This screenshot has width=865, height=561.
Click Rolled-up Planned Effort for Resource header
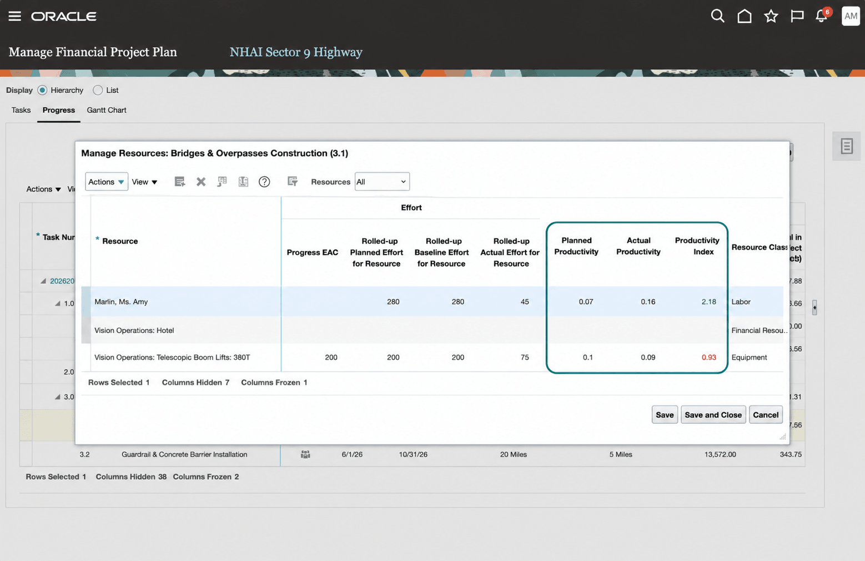point(376,252)
